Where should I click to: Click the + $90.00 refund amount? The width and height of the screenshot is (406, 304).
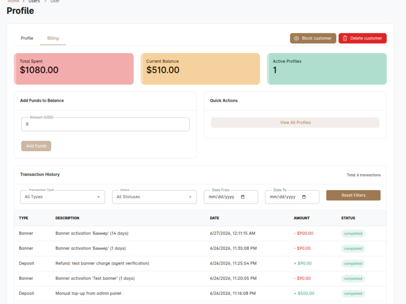tap(303, 263)
